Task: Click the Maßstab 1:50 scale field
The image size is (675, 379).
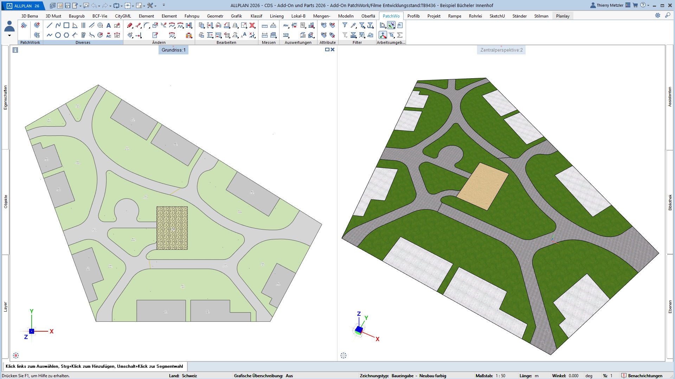Action: pos(500,375)
